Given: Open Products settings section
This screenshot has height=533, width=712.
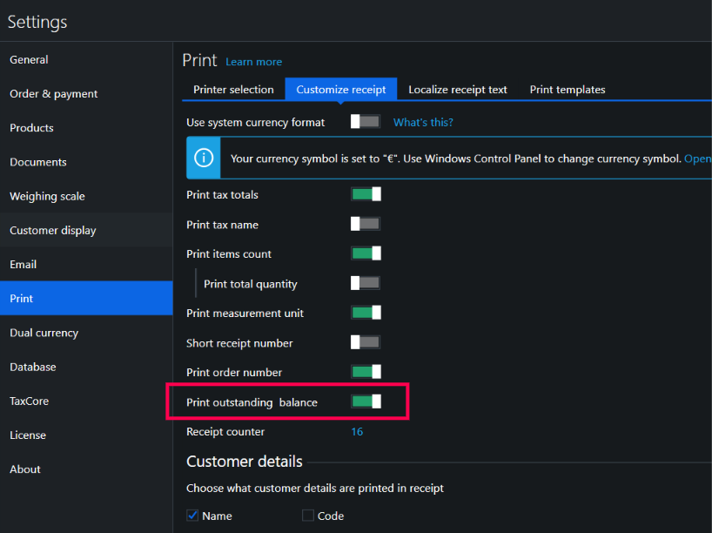Looking at the screenshot, I should pos(86,128).
